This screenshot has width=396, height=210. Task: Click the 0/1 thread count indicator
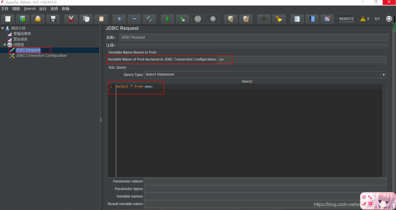(377, 19)
